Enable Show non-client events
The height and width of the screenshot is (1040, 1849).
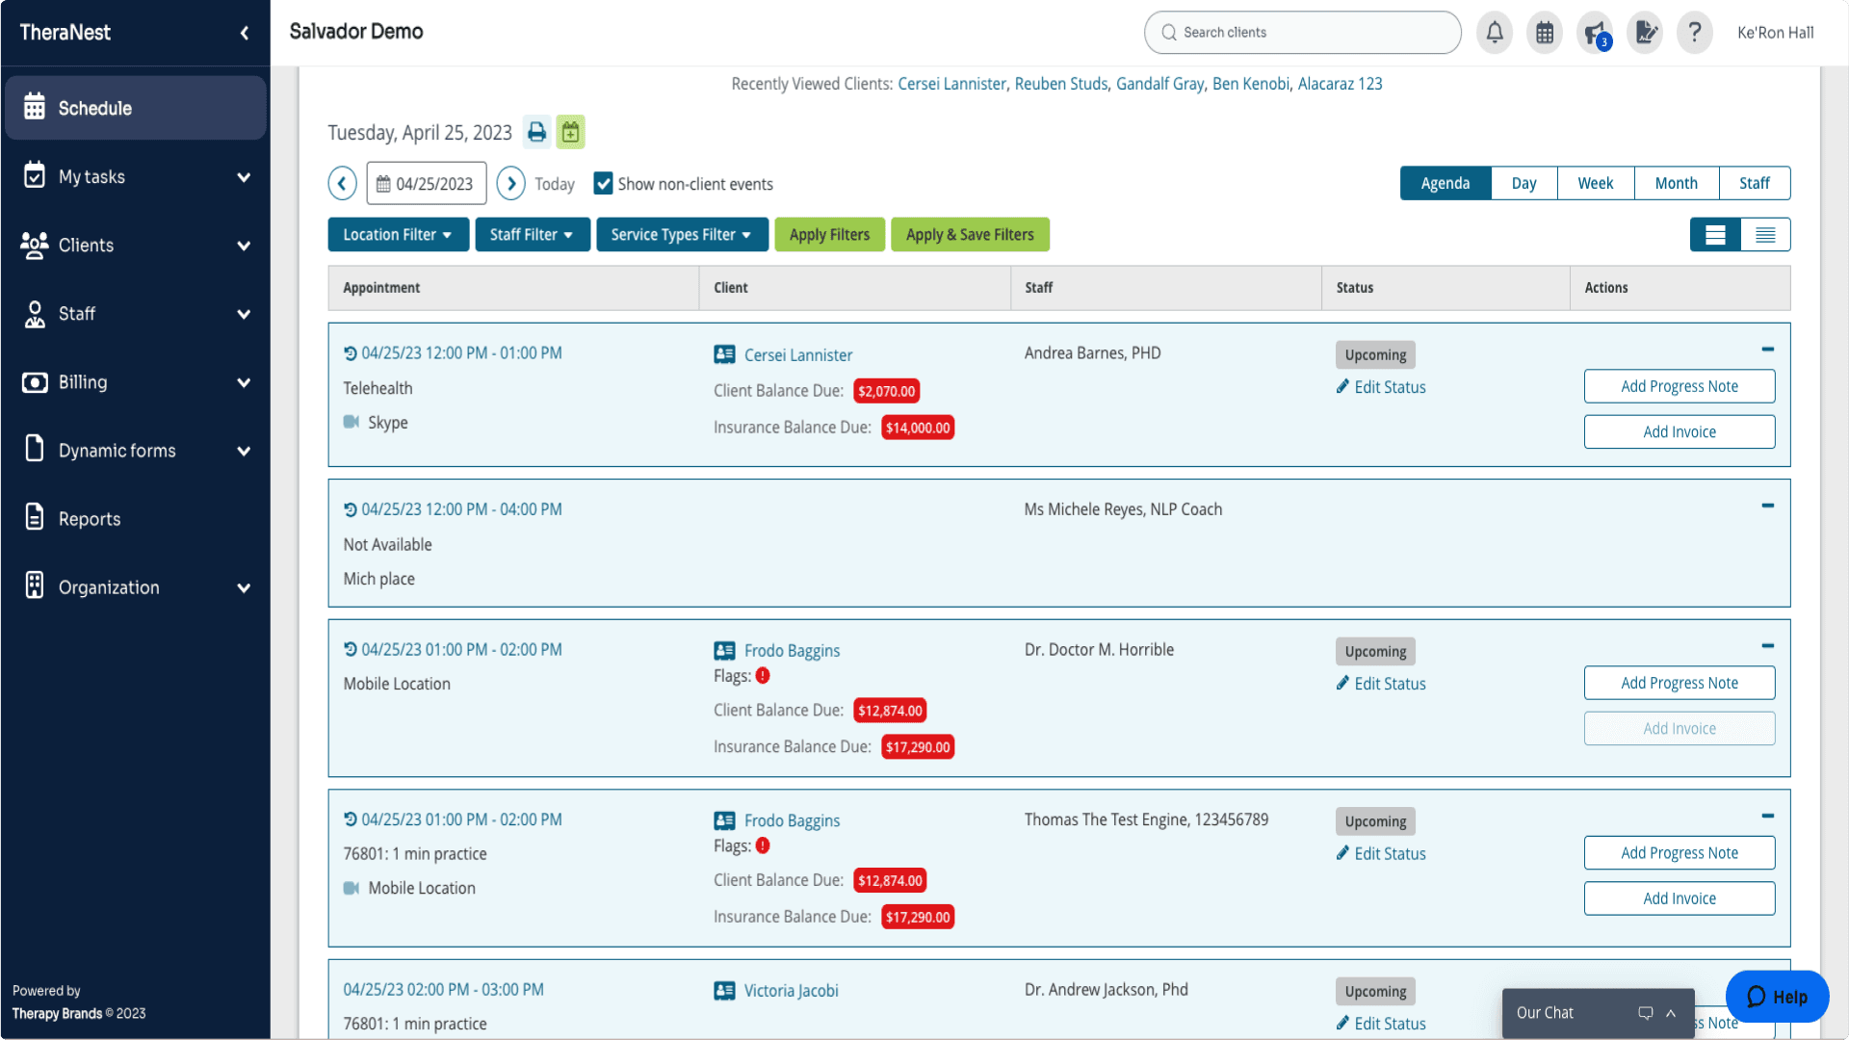coord(603,183)
